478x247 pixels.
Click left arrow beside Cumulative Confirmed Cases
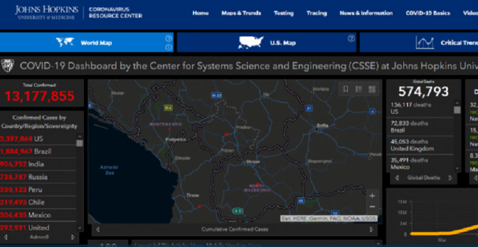tap(98, 230)
